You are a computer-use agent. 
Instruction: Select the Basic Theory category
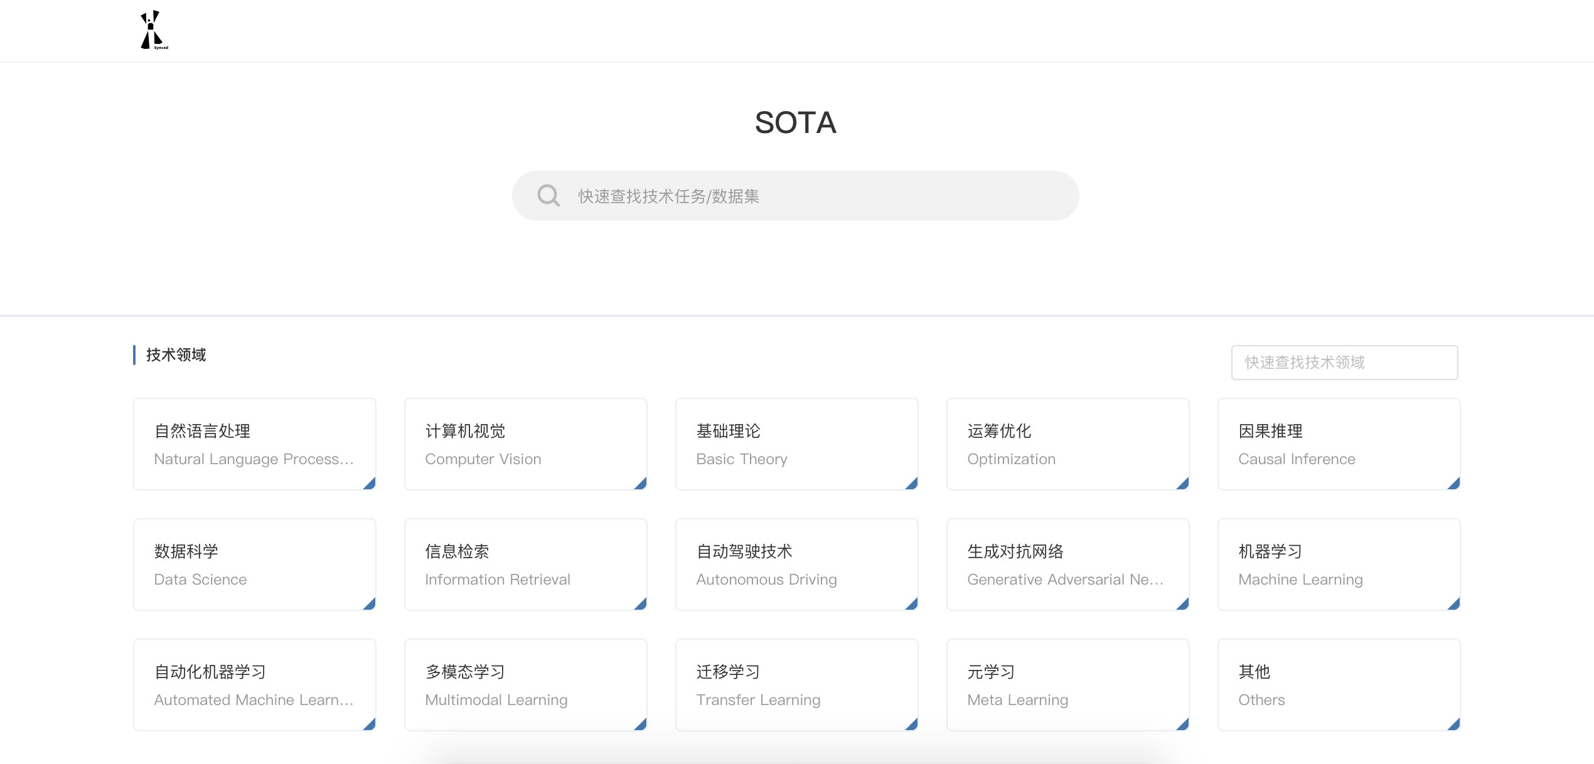click(796, 443)
